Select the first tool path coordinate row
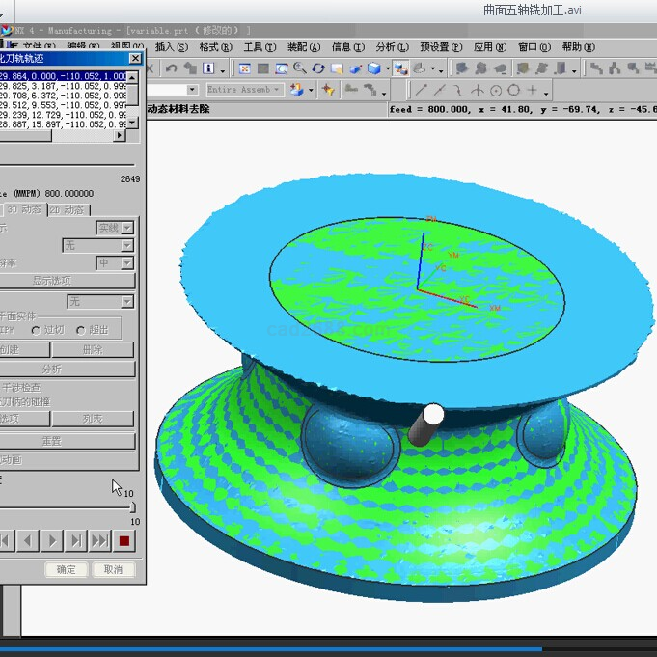Screen dimensions: 657x657 click(63, 76)
